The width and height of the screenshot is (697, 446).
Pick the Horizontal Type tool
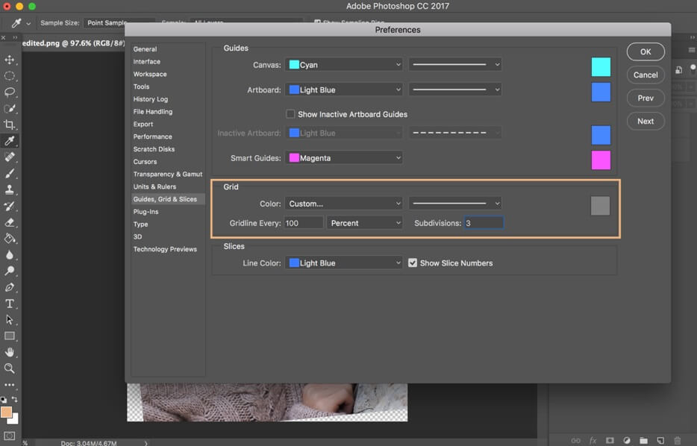(10, 304)
